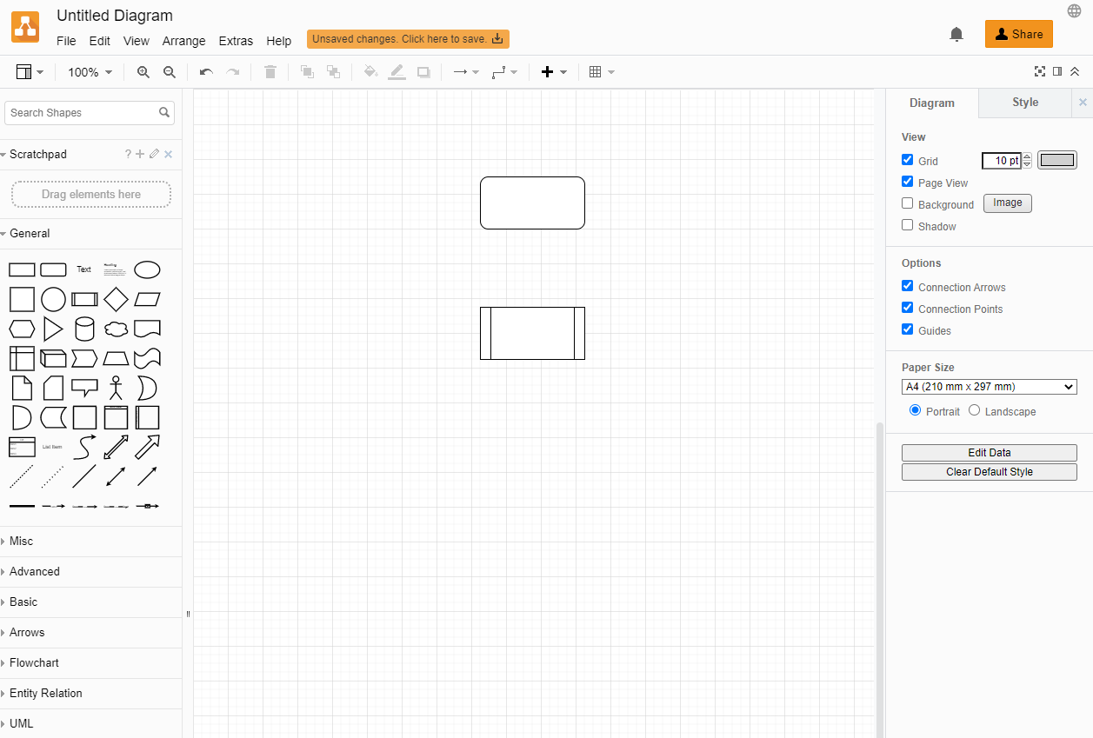Expand the Misc shapes section
The height and width of the screenshot is (738, 1093).
click(91, 542)
